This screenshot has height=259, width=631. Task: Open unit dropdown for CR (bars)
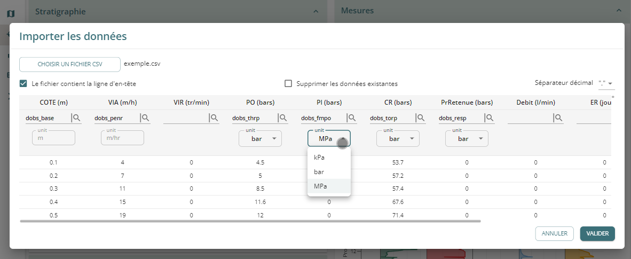(x=398, y=138)
